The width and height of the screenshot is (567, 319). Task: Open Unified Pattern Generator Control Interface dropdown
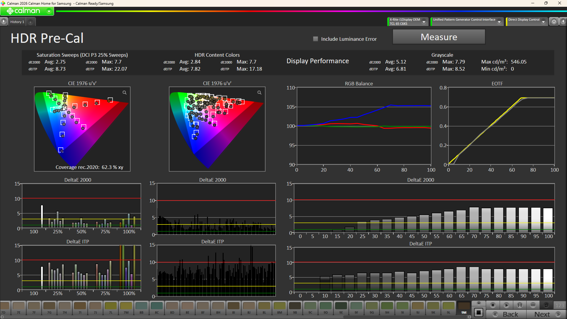[x=499, y=22]
